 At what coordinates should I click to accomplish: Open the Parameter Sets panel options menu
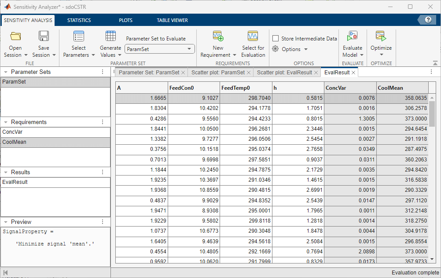click(103, 72)
